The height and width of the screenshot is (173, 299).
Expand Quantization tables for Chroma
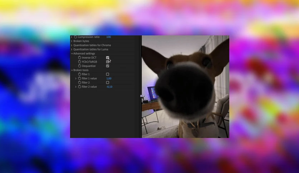tap(72, 45)
